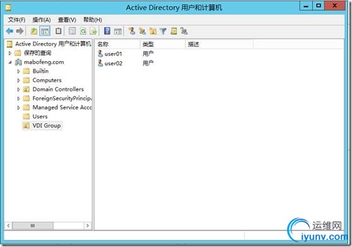Click 用户 type cell for user02
Screen dimensions: 352x247
pos(148,63)
